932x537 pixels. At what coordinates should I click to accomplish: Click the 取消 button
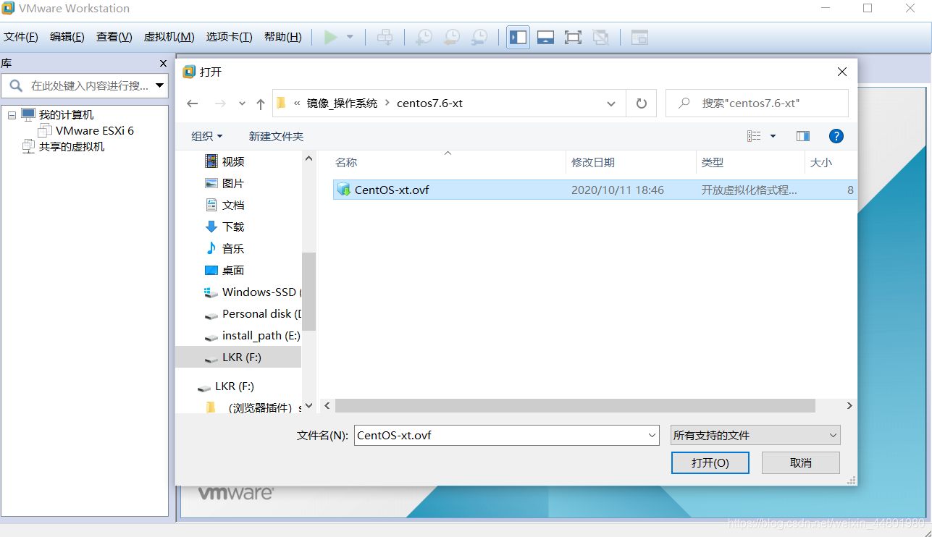801,463
